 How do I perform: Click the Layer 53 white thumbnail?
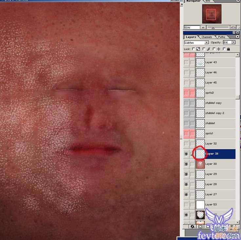(200, 205)
